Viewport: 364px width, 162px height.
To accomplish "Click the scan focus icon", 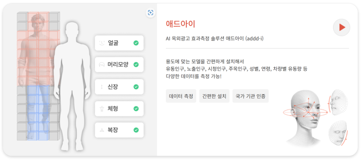I will 150,13.
